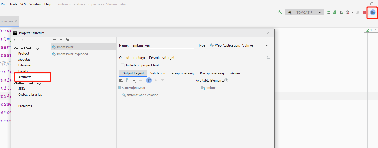Rerun TOMCAT 9 with the run icon
The image size is (378, 148).
pos(328,12)
